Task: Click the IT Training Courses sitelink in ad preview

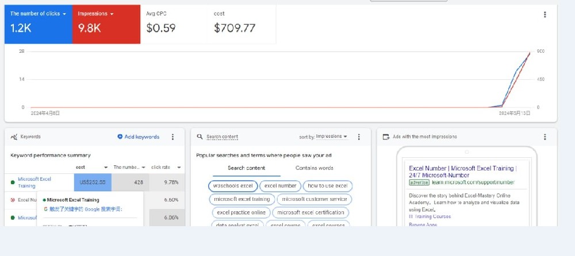Action: point(430,216)
